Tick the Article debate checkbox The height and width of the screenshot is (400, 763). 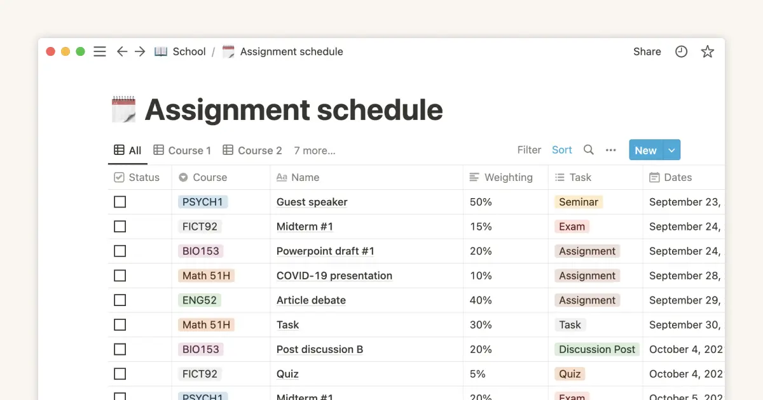pyautogui.click(x=120, y=300)
